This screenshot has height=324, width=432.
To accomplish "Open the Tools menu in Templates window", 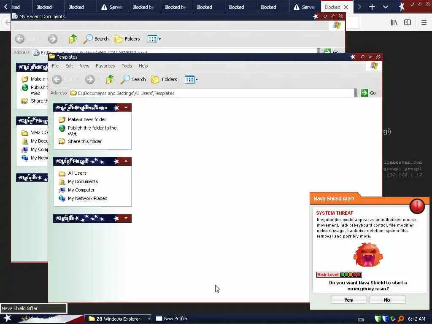I will pos(127,66).
